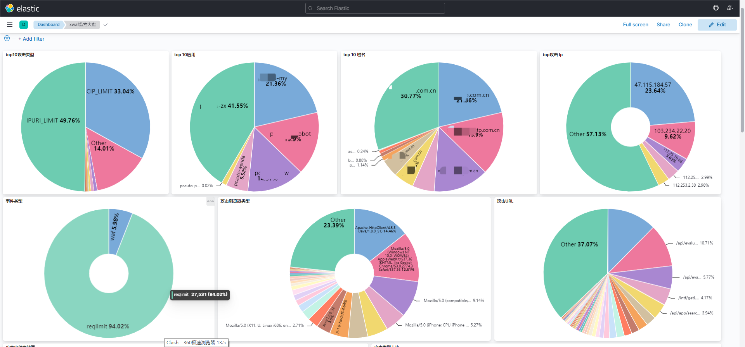Click the xwaf监控大盘 breadcrumb
The image size is (745, 347).
(82, 24)
